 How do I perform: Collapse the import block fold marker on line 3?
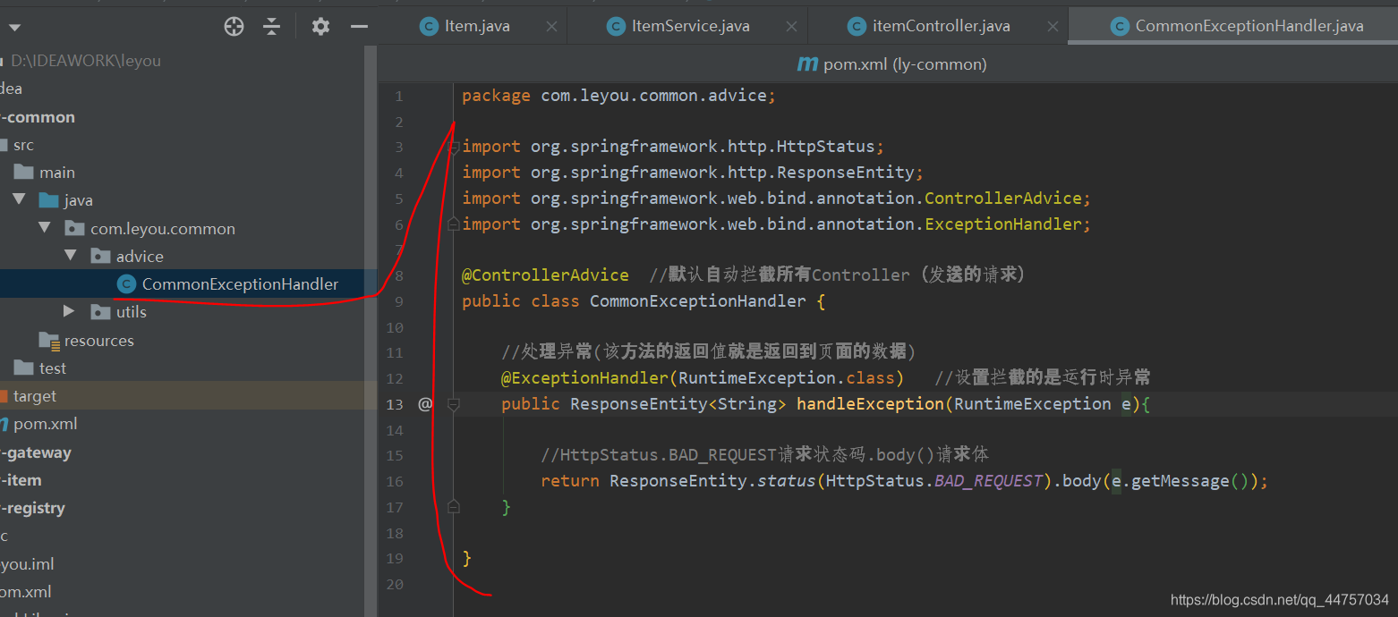(453, 148)
